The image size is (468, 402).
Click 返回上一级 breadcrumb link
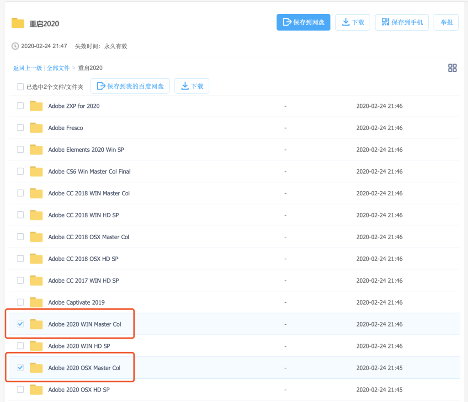click(x=27, y=68)
